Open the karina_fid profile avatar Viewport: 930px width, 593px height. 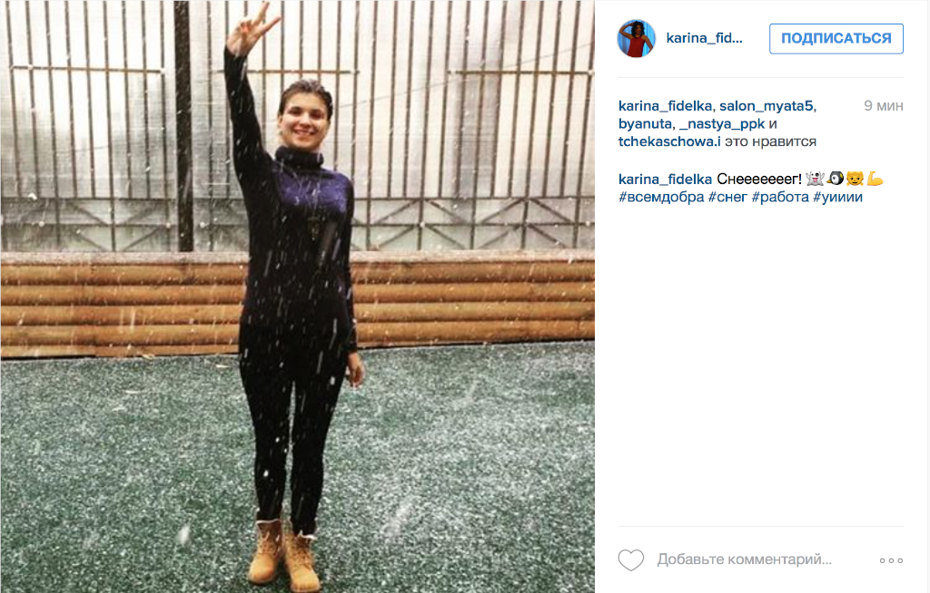[x=637, y=38]
